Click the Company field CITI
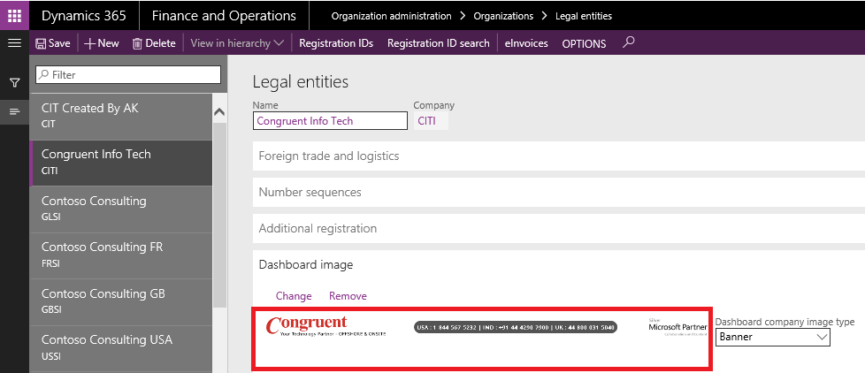Screen dimensions: 865x373 (431, 121)
